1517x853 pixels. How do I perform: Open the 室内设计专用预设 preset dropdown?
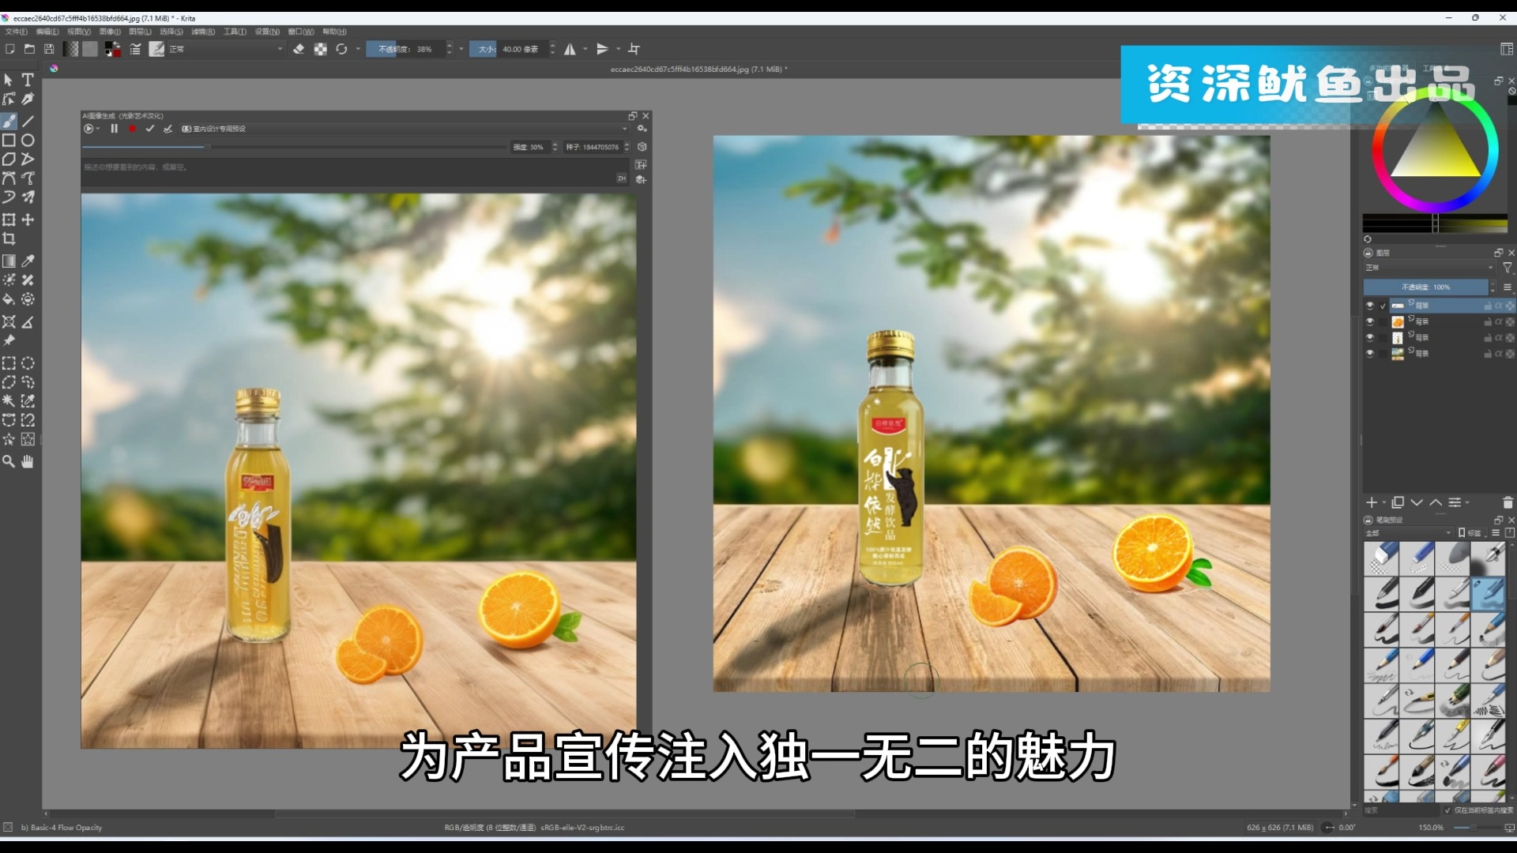(x=237, y=129)
